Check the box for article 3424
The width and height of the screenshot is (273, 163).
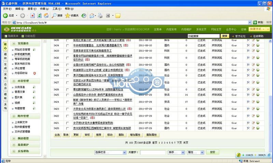(67, 102)
